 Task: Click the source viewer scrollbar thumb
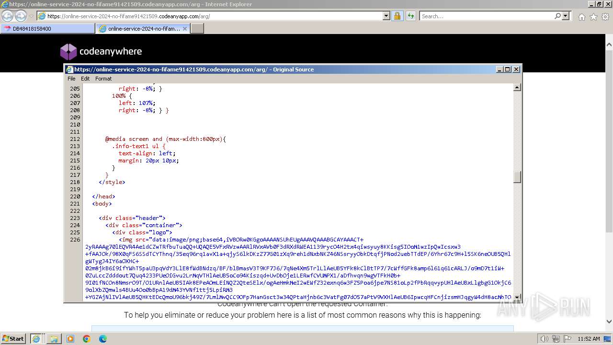coord(517,177)
